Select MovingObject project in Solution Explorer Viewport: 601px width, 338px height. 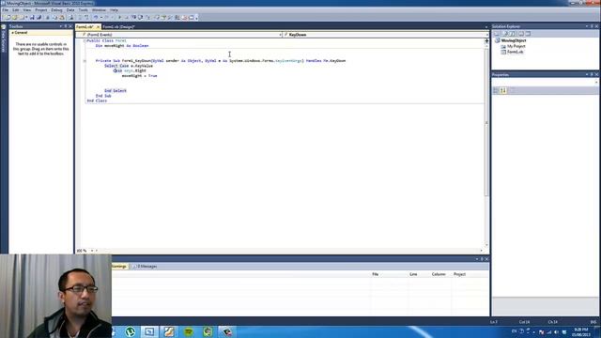pyautogui.click(x=514, y=40)
